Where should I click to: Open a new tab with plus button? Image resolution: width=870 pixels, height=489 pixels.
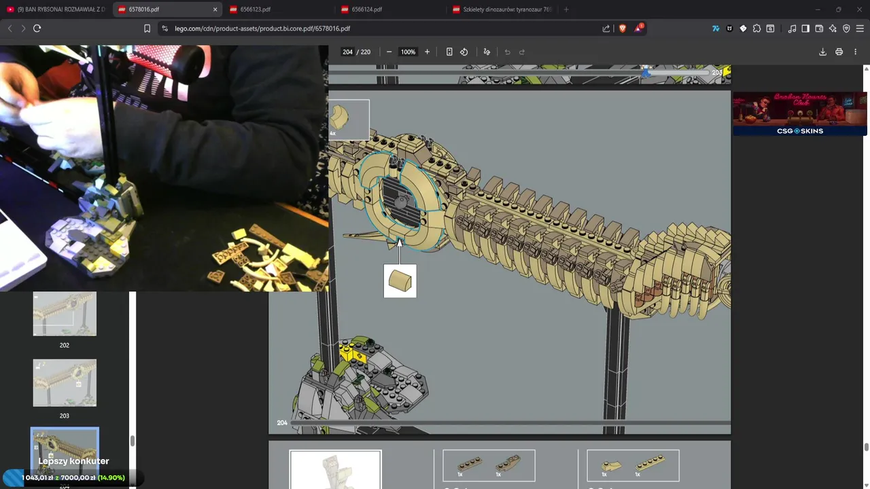(x=566, y=10)
